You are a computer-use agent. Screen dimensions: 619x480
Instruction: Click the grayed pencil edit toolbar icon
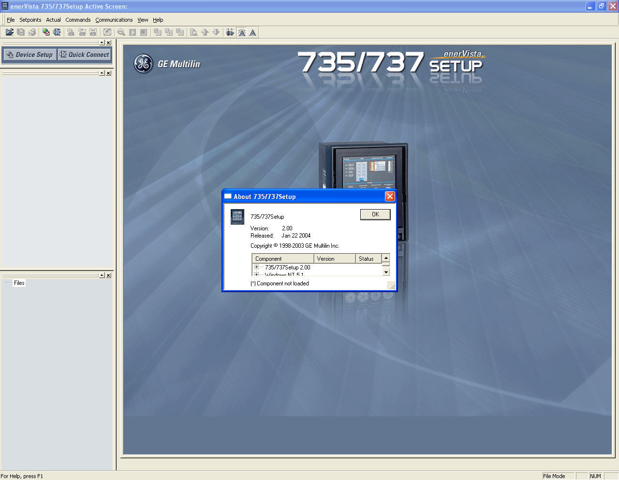(107, 32)
